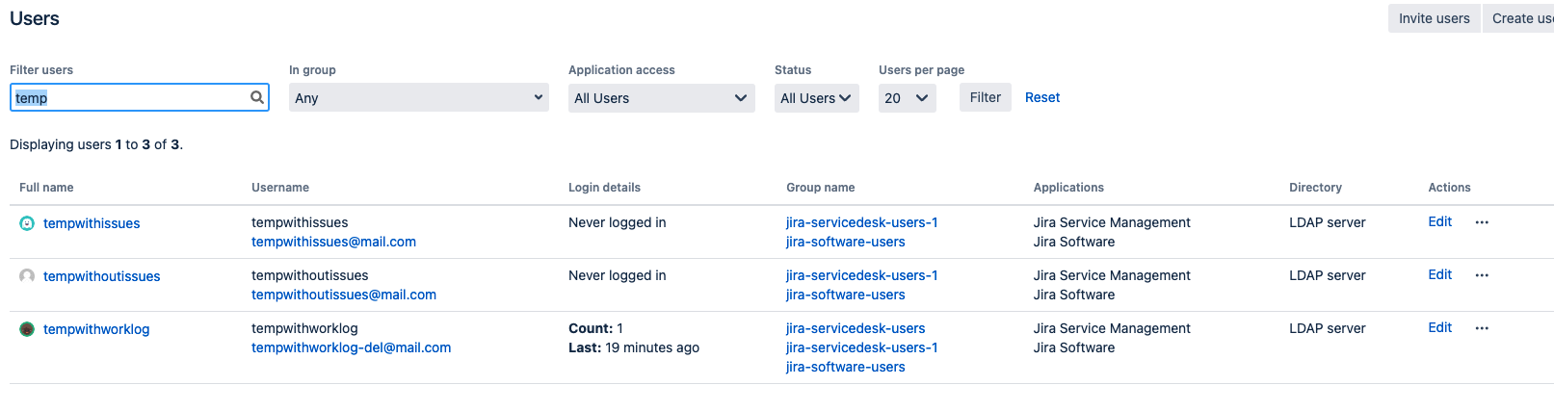Edit the tempwithissues user
This screenshot has width=1554, height=411.
(1439, 221)
